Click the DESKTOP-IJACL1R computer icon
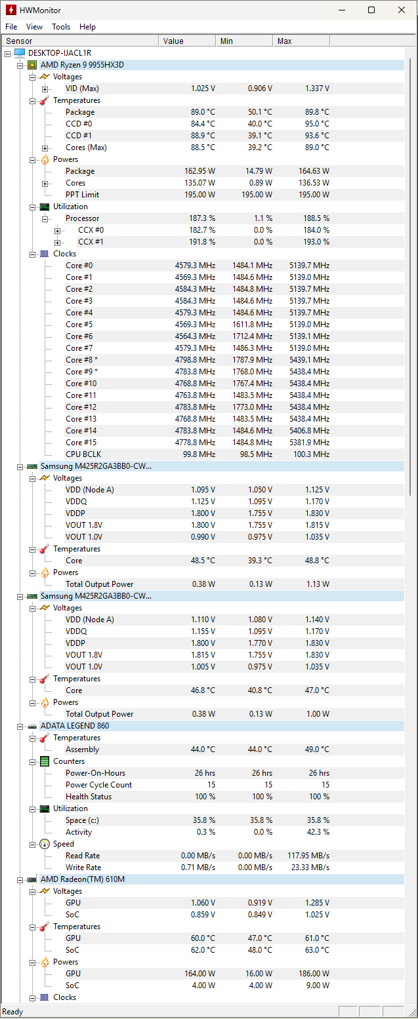This screenshot has height=1019, width=418. 20,53
